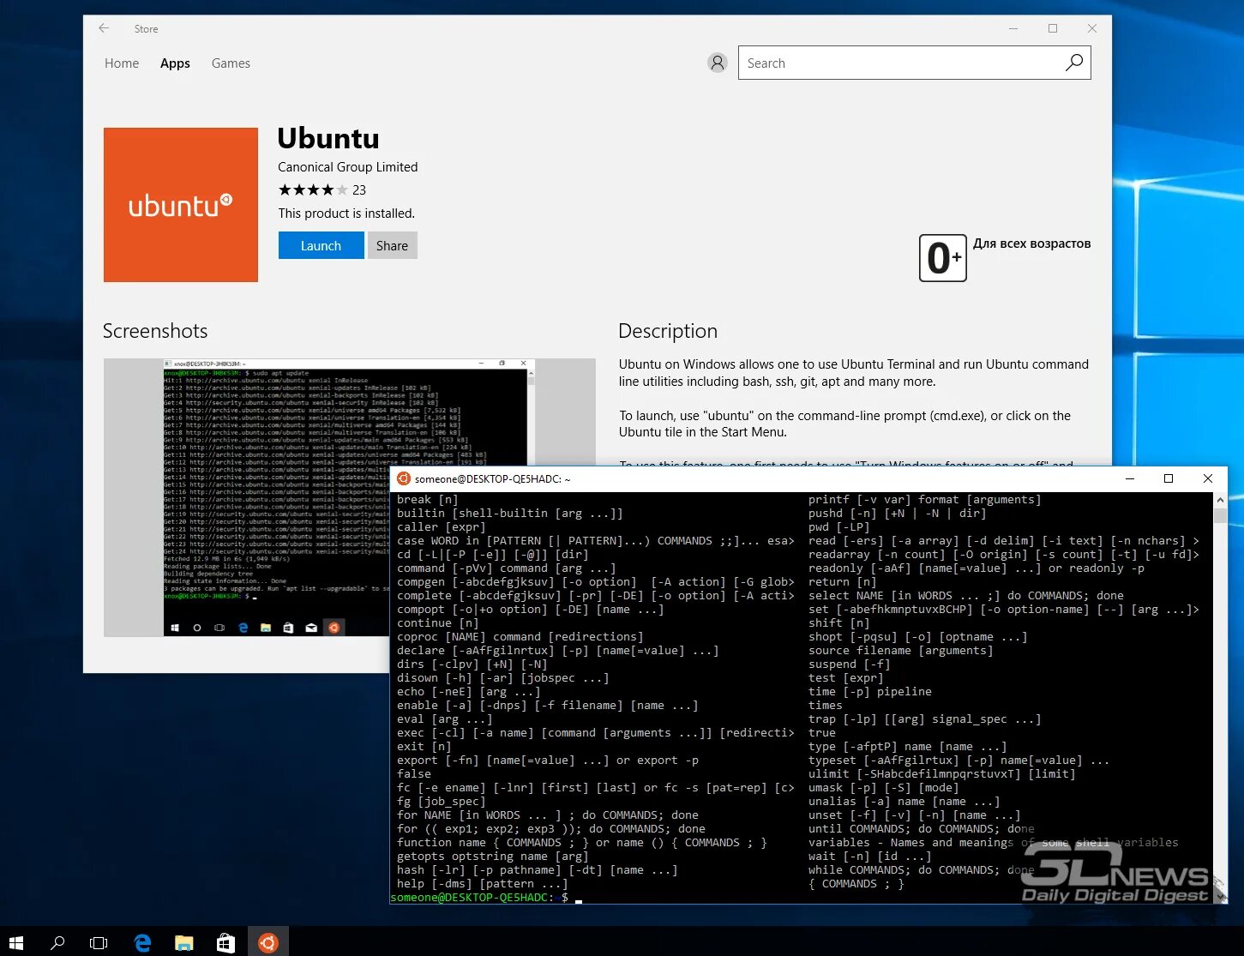The height and width of the screenshot is (956, 1244).
Task: Click 'dirs [-clpv] [+N] [-N]' line
Action: point(472,664)
